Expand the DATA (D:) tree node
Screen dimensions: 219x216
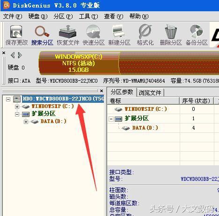[26, 122]
